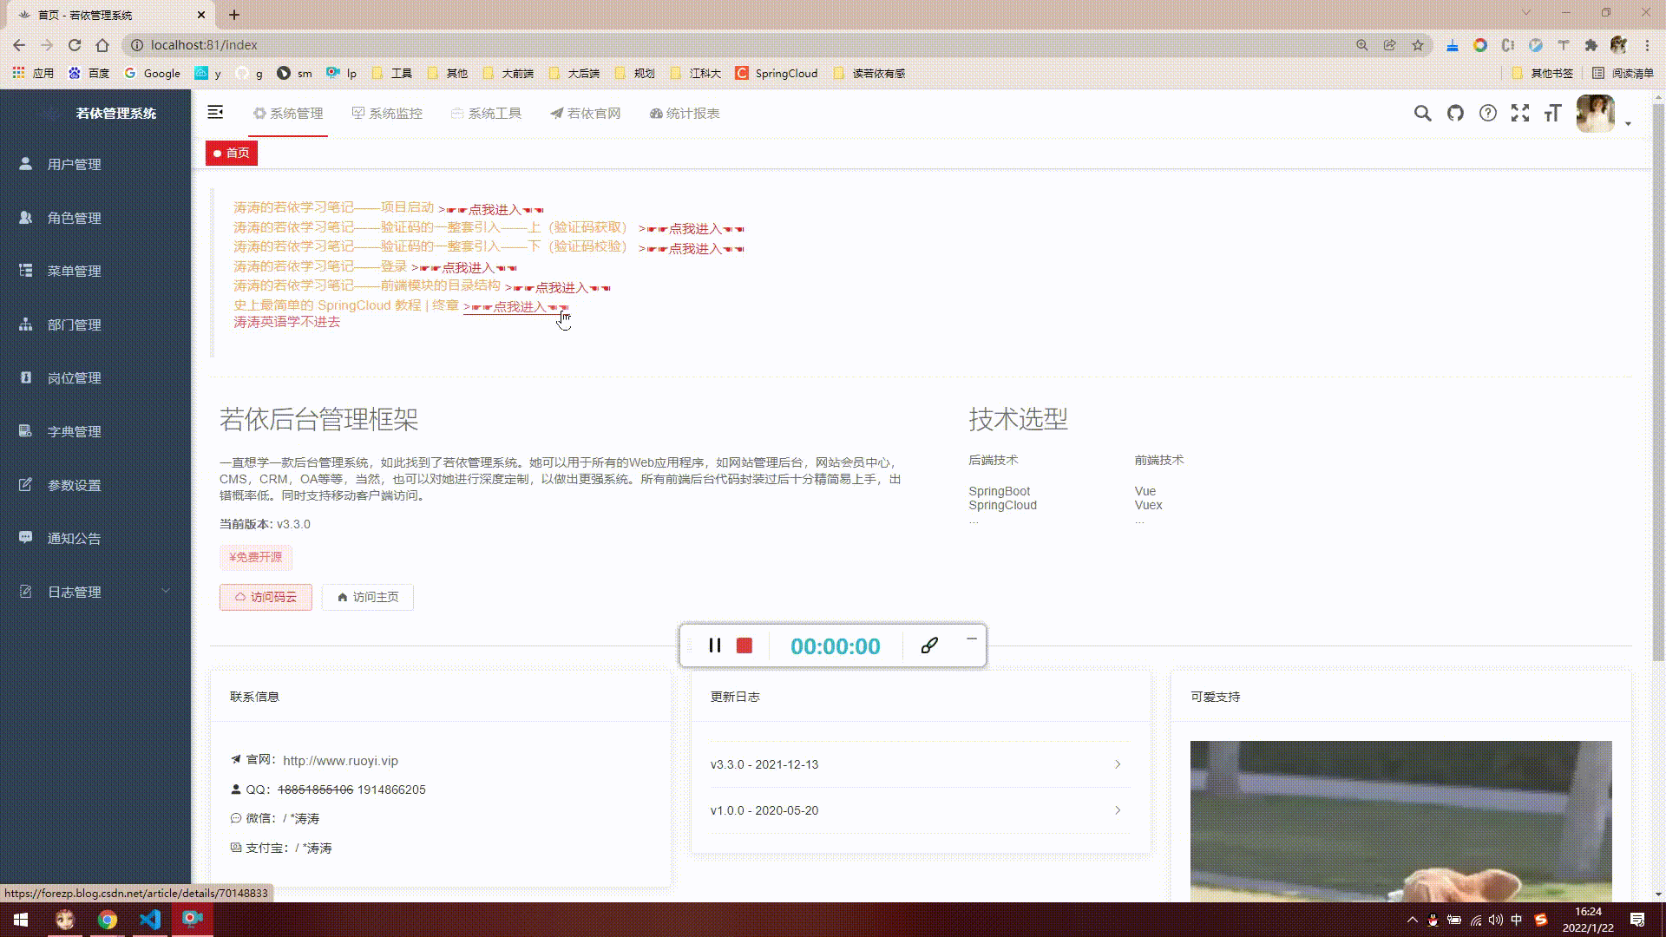Pause the recording timer
Viewport: 1666px width, 937px height.
pyautogui.click(x=715, y=645)
